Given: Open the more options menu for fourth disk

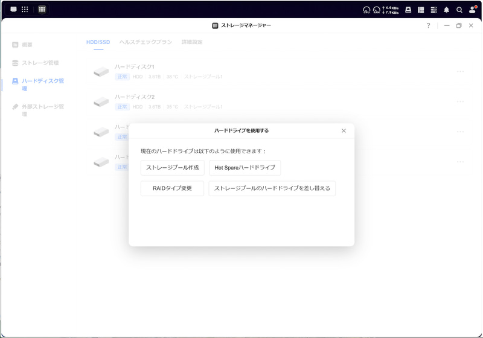Looking at the screenshot, I should click(461, 162).
